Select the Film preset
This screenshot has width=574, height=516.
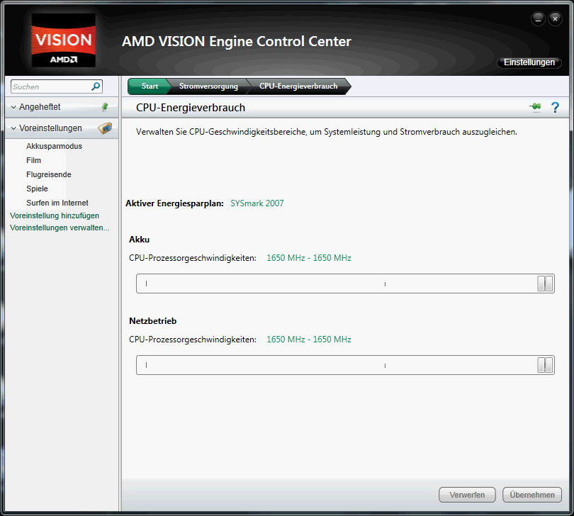tap(34, 160)
